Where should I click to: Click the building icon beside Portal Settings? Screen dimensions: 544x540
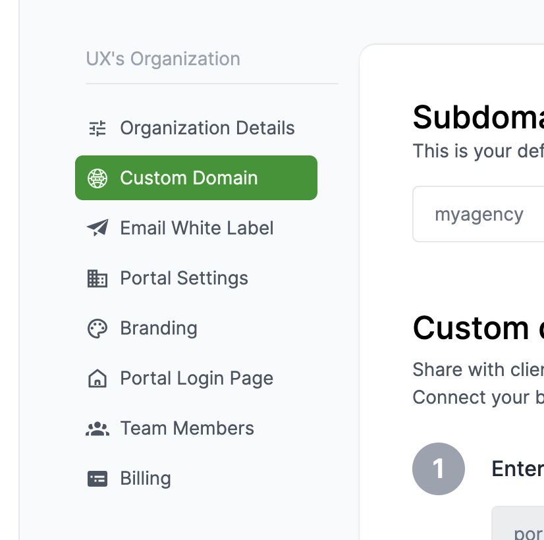[x=97, y=278]
